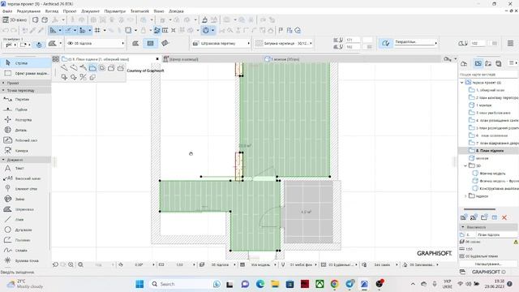Toggle the magic wand perimeter button
This screenshot has height=292, width=519.
tap(386, 43)
